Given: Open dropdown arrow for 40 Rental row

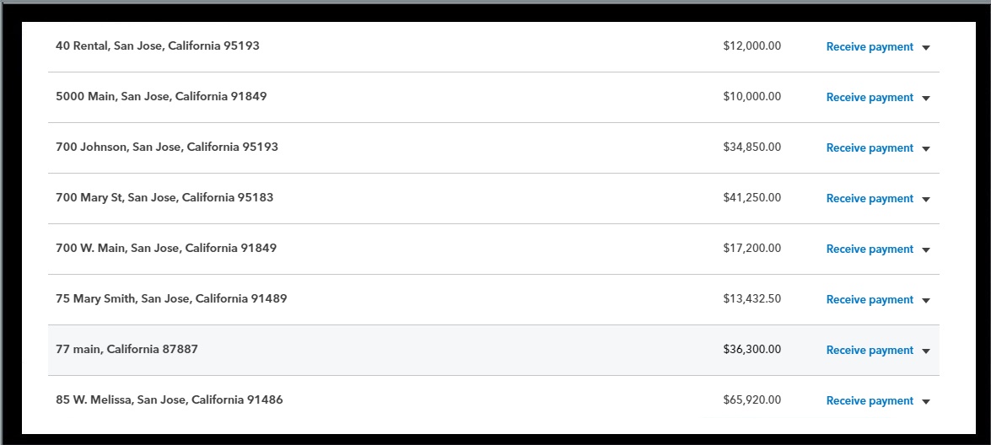Looking at the screenshot, I should (x=925, y=48).
